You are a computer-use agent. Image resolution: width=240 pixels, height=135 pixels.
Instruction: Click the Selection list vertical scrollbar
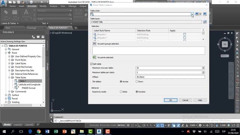(x=203, y=35)
